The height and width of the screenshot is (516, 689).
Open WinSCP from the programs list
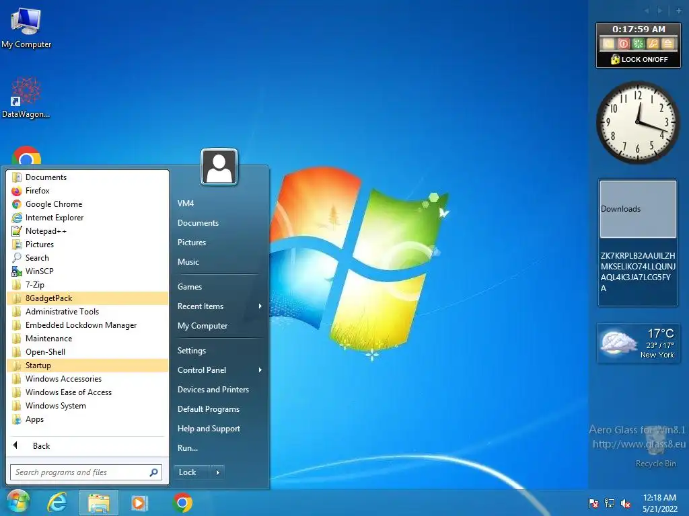[x=87, y=271]
